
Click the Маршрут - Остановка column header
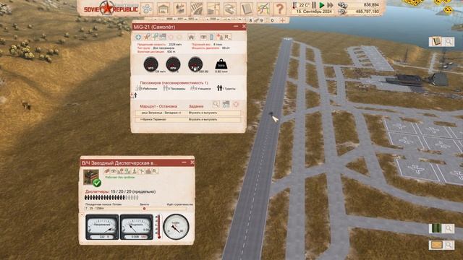coord(158,106)
